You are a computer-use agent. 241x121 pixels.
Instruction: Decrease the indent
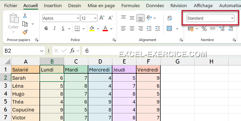point(149,28)
